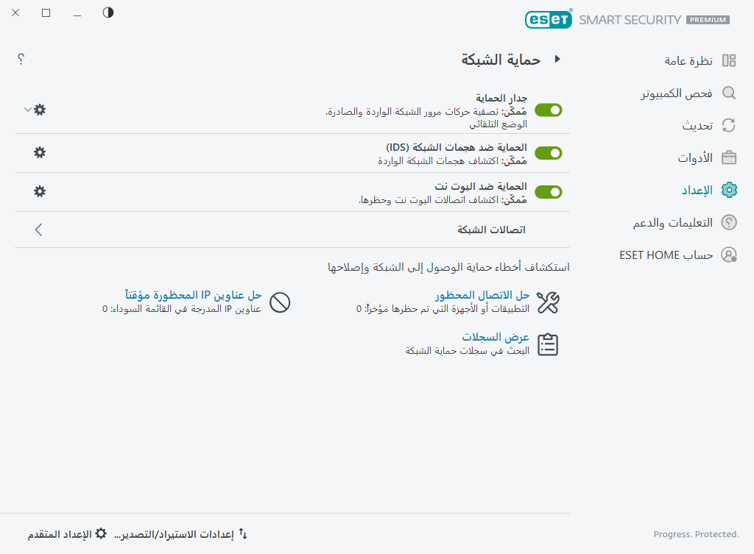The height and width of the screenshot is (554, 754).
Task: Click the ESET HOME account icon
Action: 729,255
